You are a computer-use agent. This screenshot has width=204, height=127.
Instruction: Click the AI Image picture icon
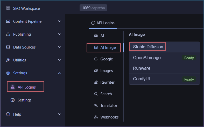click(96, 47)
